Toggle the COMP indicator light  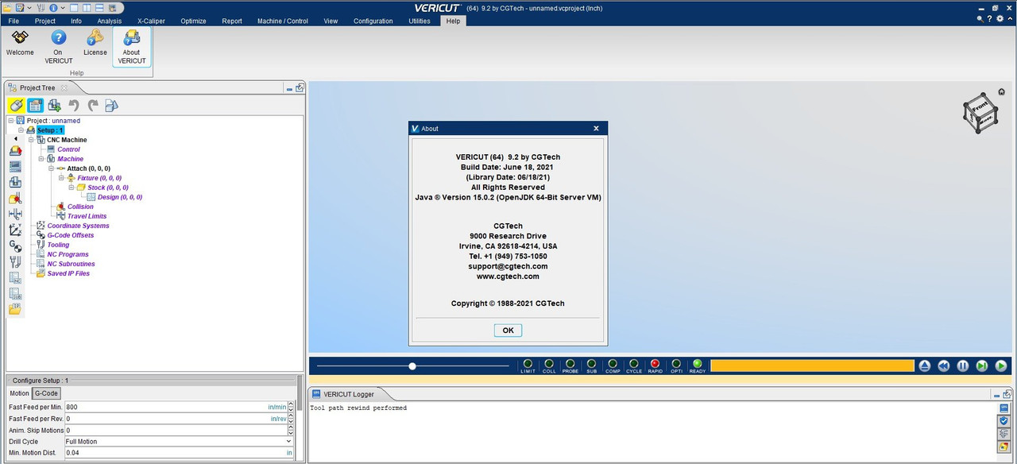click(x=613, y=364)
